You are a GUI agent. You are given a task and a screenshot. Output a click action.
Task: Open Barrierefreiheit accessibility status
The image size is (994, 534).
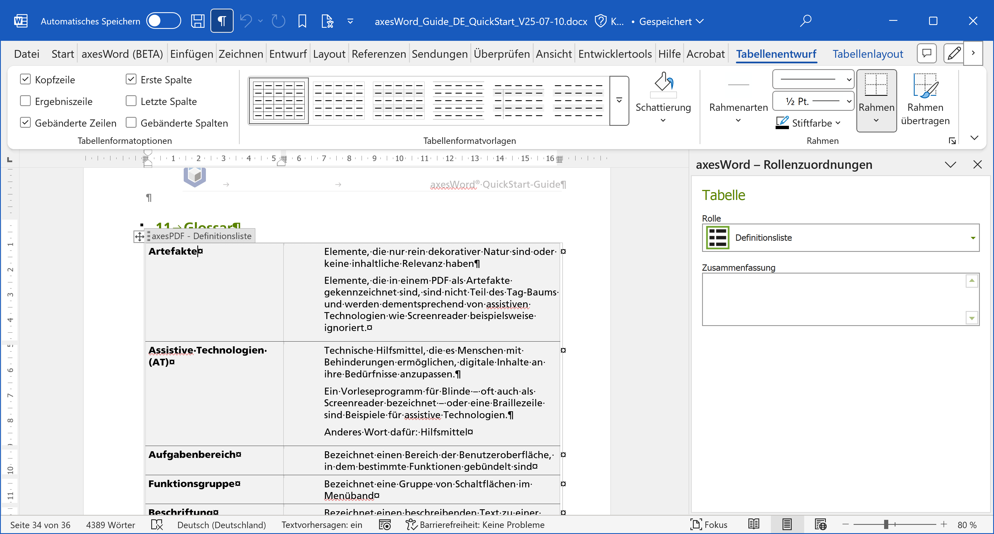click(475, 525)
